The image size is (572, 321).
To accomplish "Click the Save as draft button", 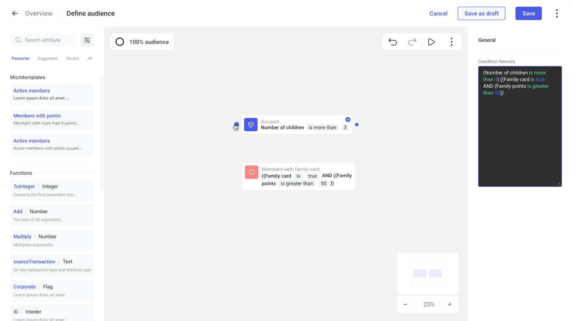I will [x=481, y=13].
